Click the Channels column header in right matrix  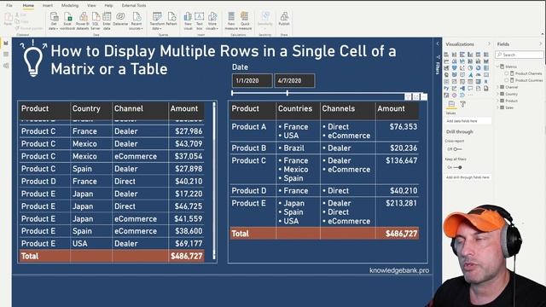tap(338, 108)
